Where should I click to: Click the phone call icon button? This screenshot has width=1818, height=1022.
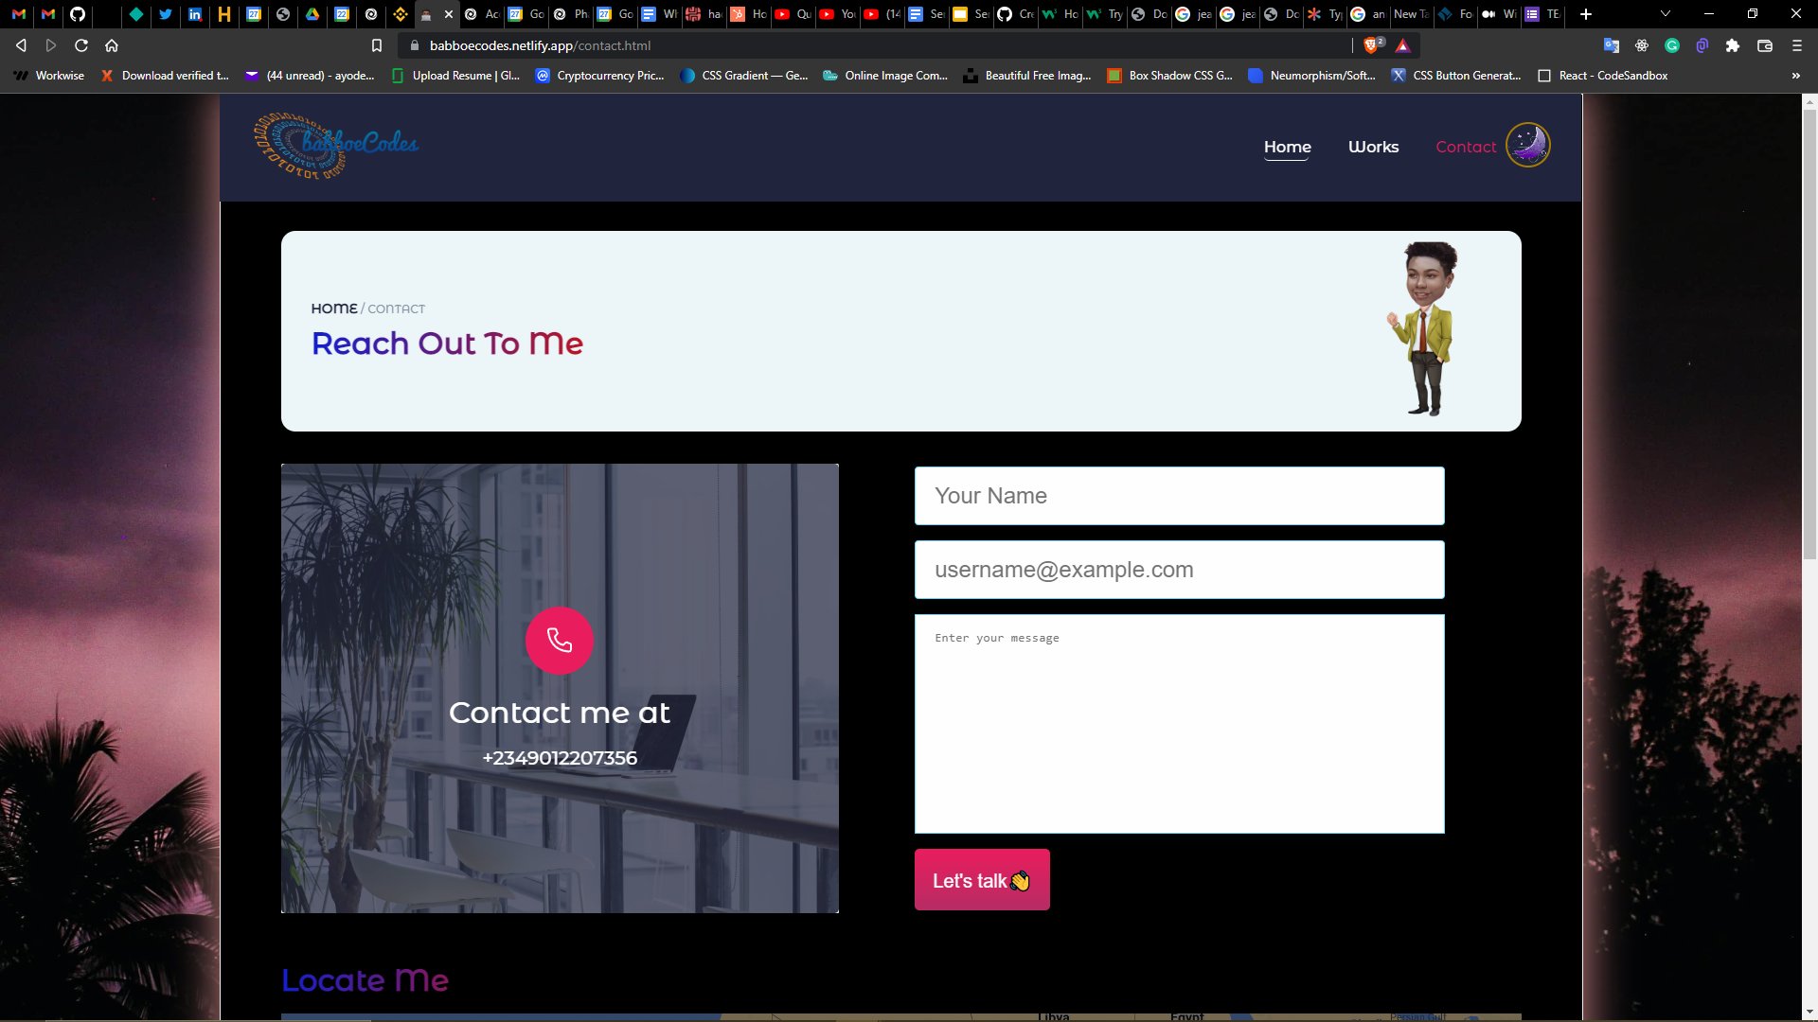[560, 640]
